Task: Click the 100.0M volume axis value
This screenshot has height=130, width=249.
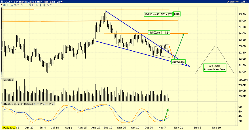Action: point(243,80)
